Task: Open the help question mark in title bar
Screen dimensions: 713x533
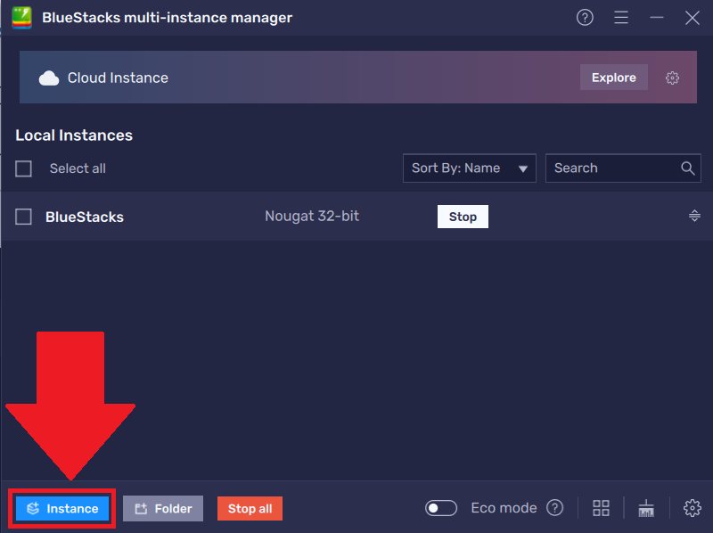Action: (585, 18)
